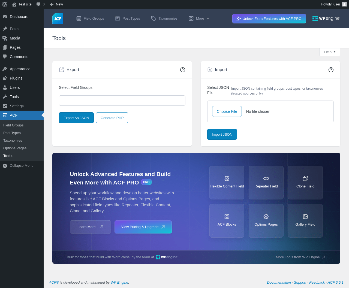Click Export As JSON button
Screen dimensions: 349x288
[x=76, y=118]
